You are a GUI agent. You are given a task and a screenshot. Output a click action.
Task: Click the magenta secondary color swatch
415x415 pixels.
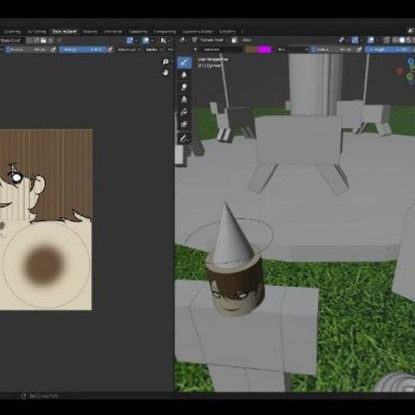pyautogui.click(x=265, y=49)
